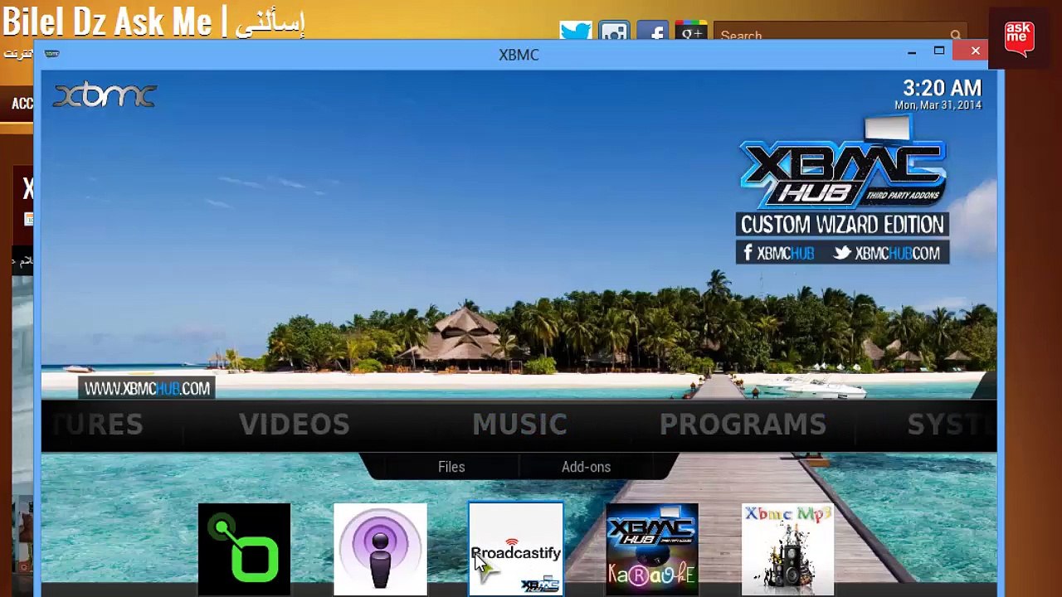The height and width of the screenshot is (597, 1062).
Task: Click the Custom Wizard Edition banner
Action: click(x=842, y=225)
